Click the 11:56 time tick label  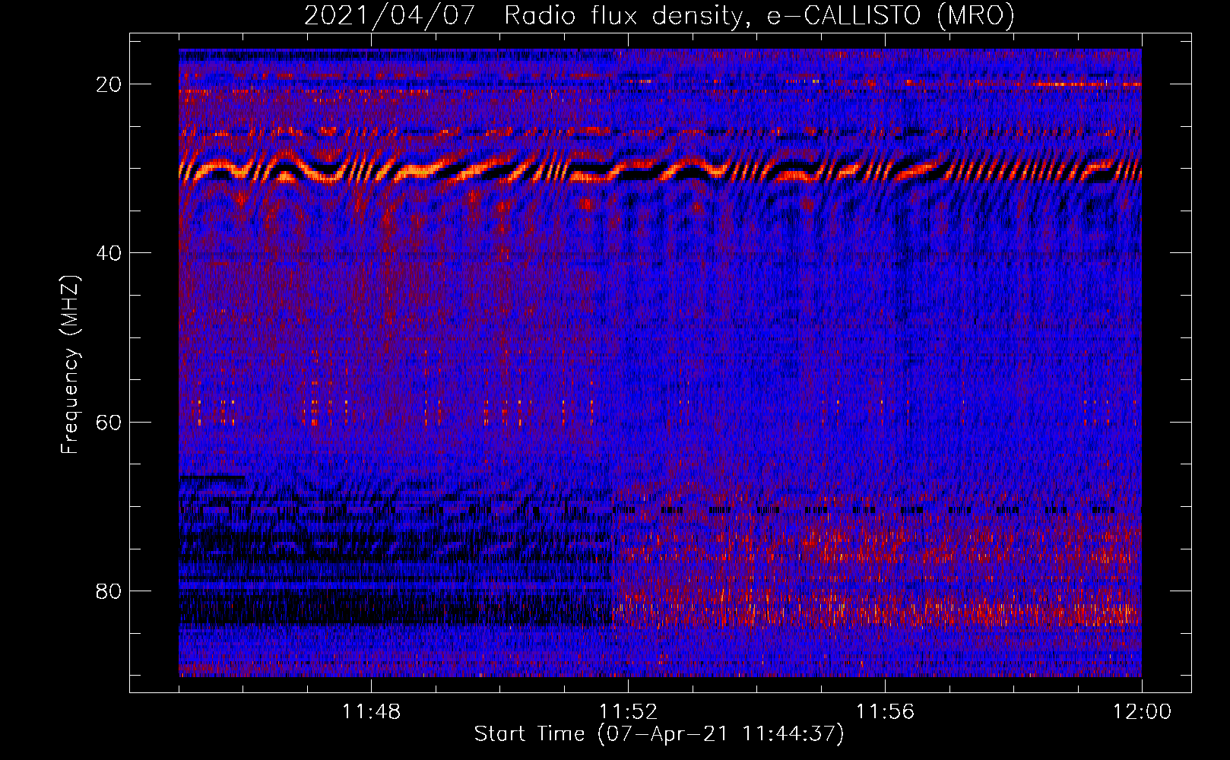point(885,712)
